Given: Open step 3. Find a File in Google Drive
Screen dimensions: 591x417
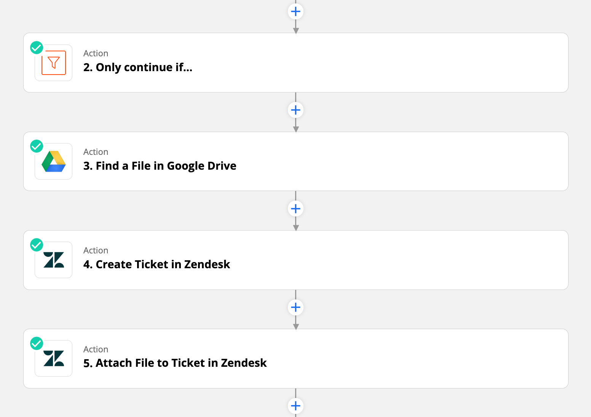Looking at the screenshot, I should [160, 166].
